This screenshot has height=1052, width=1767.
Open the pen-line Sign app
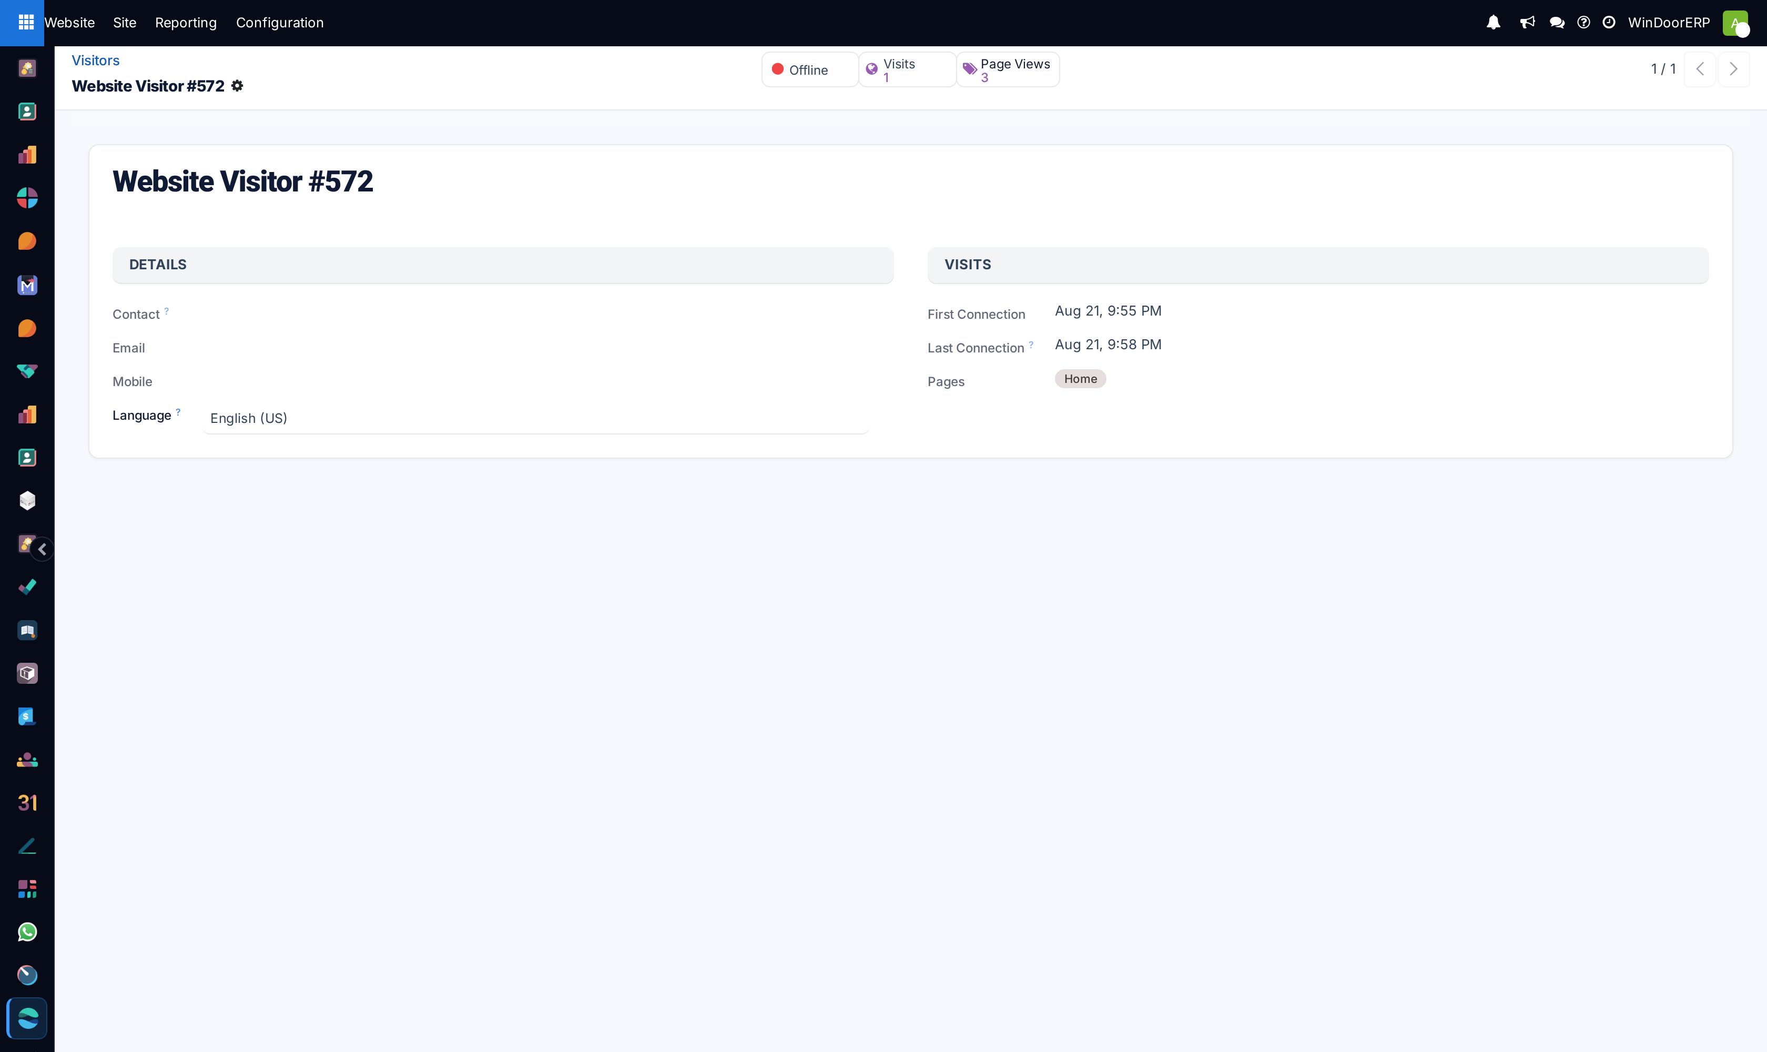tap(27, 846)
